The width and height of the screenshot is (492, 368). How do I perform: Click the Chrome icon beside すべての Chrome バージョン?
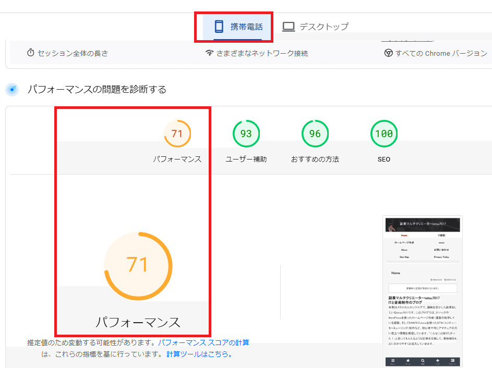click(388, 53)
